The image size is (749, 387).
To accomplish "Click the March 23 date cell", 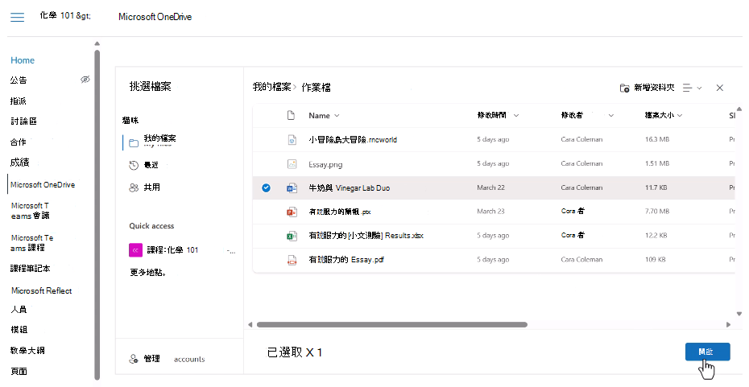I will pyautogui.click(x=490, y=212).
